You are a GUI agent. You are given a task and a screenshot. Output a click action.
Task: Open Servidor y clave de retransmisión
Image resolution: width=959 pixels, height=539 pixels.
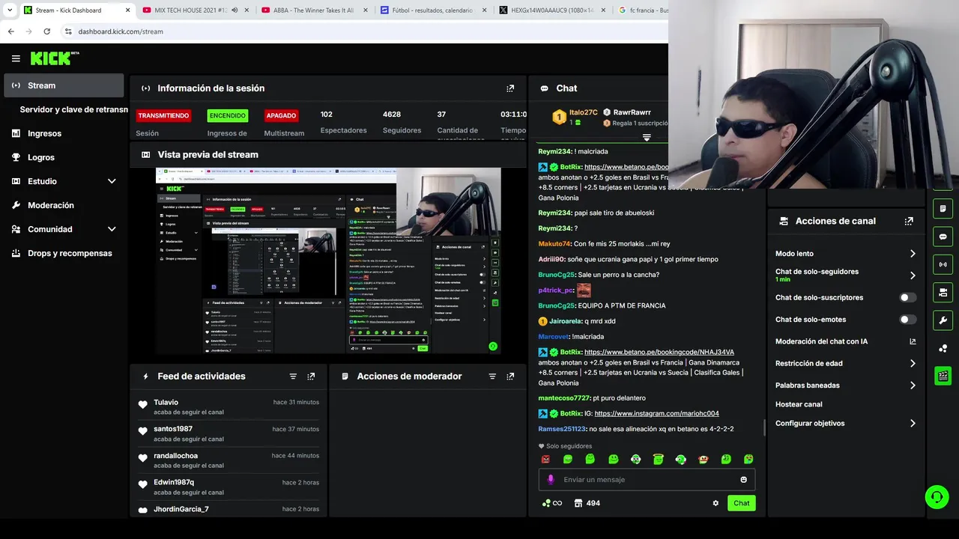coord(73,109)
